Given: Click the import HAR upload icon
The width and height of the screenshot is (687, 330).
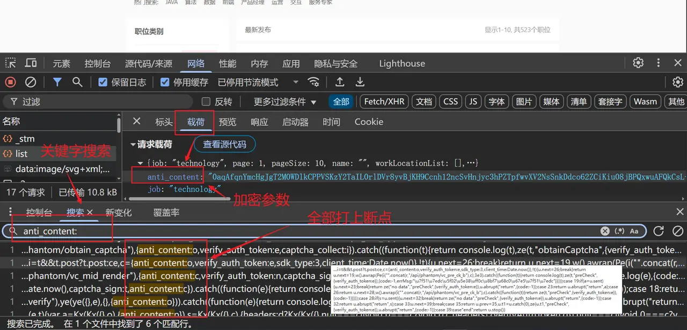Looking at the screenshot, I should point(340,82).
